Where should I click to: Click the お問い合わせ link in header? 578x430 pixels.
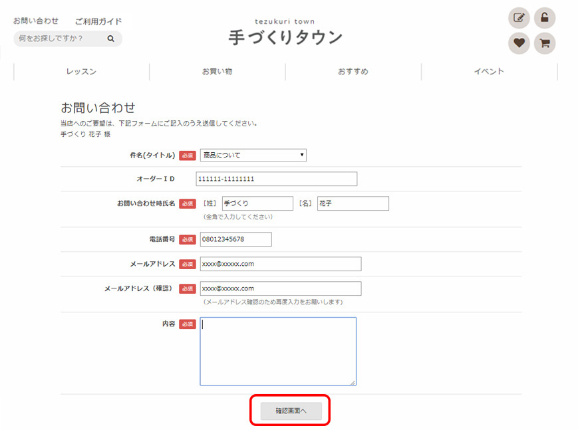pos(36,21)
